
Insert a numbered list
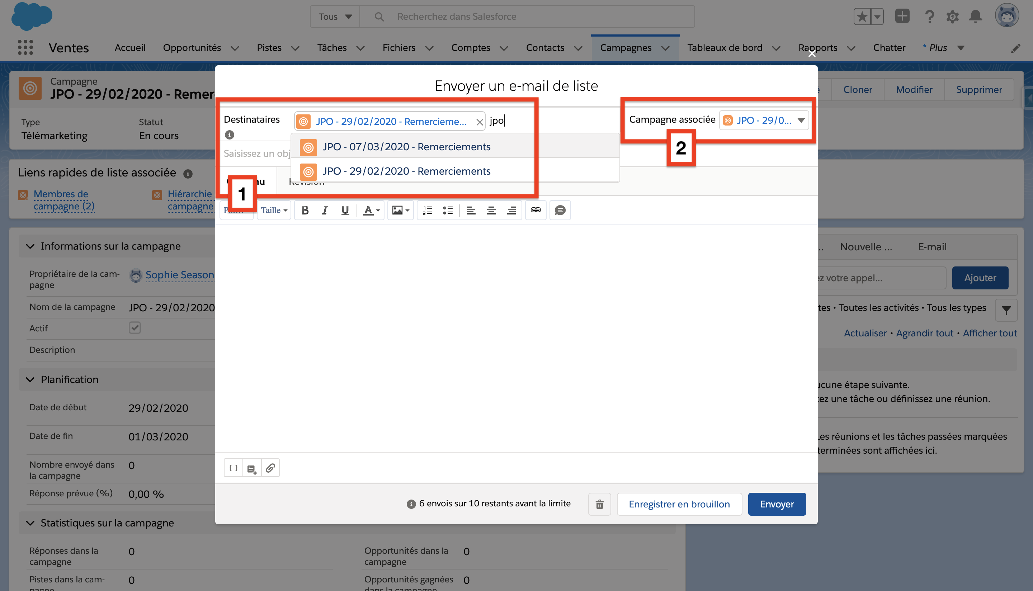(x=428, y=210)
